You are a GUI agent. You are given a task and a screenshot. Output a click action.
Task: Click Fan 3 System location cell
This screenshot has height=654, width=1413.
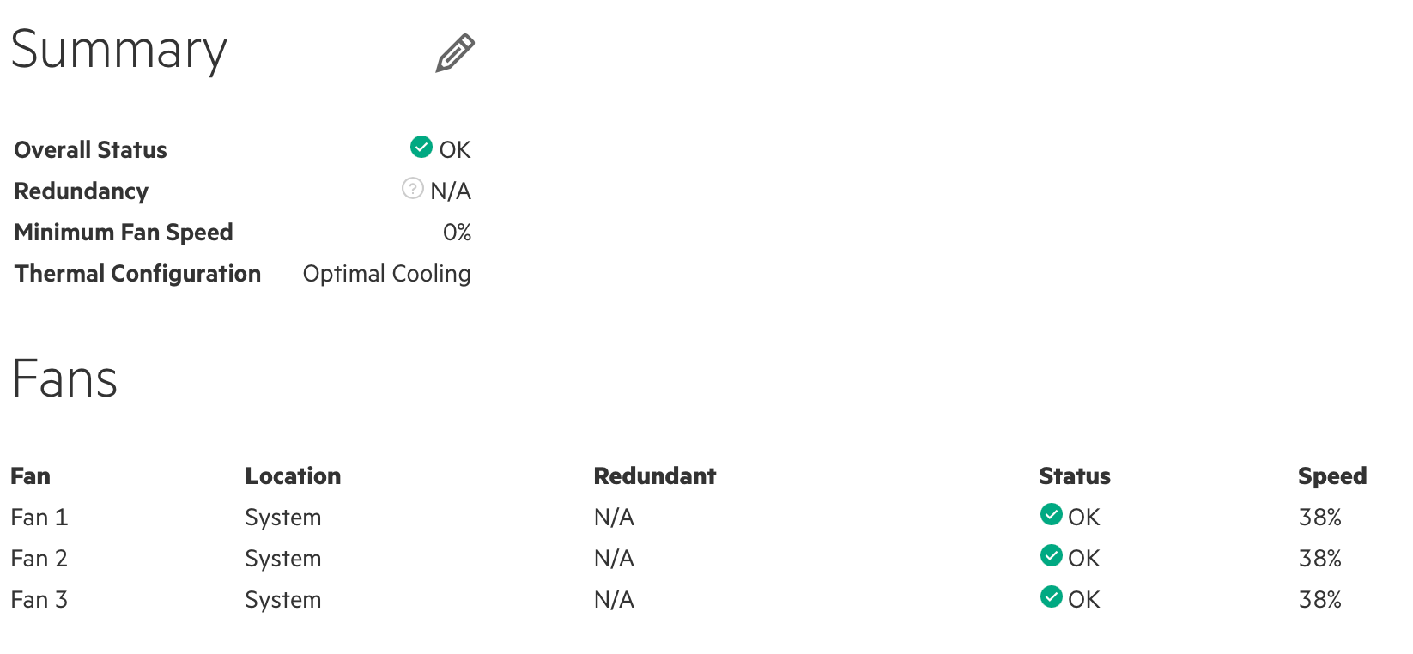(x=283, y=600)
